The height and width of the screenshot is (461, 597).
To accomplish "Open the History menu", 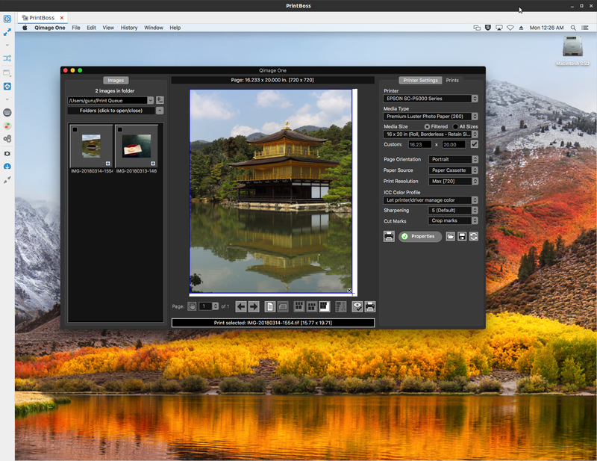I will [x=129, y=28].
